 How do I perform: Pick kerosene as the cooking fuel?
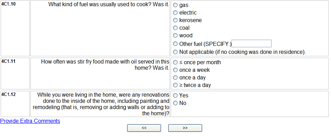(x=175, y=20)
